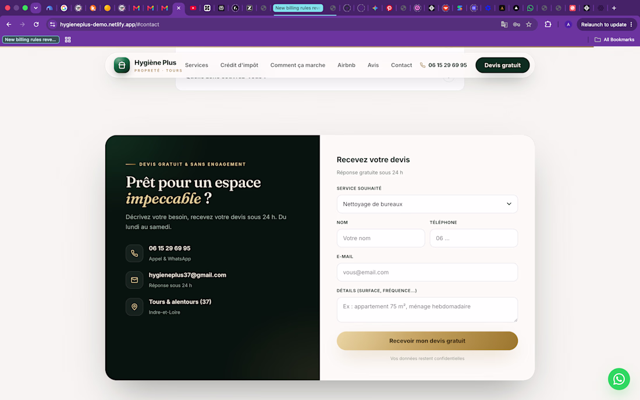Switch to the YouTube tab
This screenshot has height=400, width=640.
(193, 8)
